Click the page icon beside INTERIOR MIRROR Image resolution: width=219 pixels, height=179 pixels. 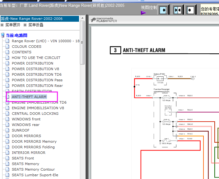[7, 152]
